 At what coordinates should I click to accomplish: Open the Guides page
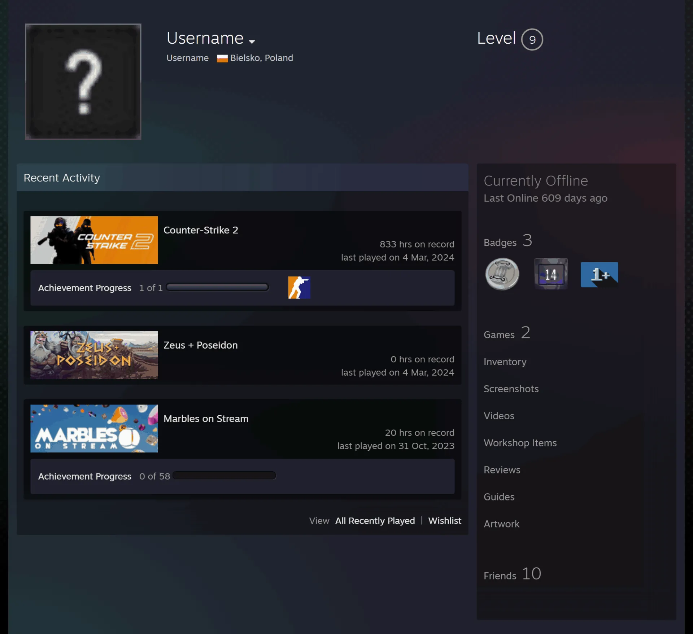[499, 497]
